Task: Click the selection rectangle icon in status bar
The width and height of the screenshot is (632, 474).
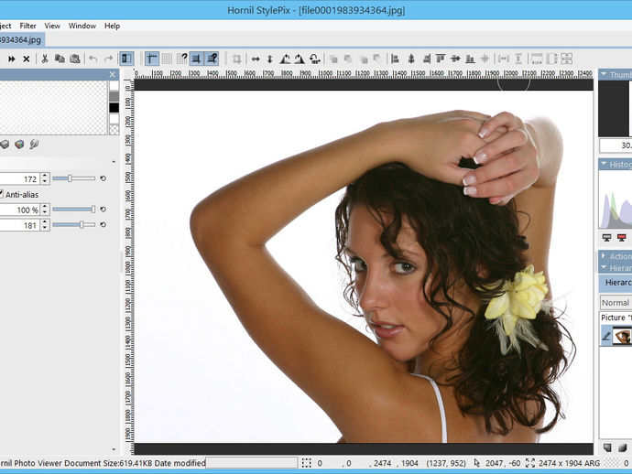Action: tap(307, 463)
